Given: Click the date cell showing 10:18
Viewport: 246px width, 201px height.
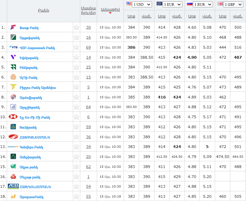Looking at the screenshot, I should 110,196.
